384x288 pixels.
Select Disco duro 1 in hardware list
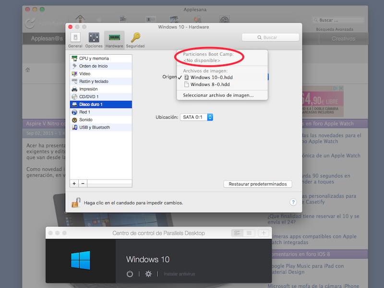[101, 104]
